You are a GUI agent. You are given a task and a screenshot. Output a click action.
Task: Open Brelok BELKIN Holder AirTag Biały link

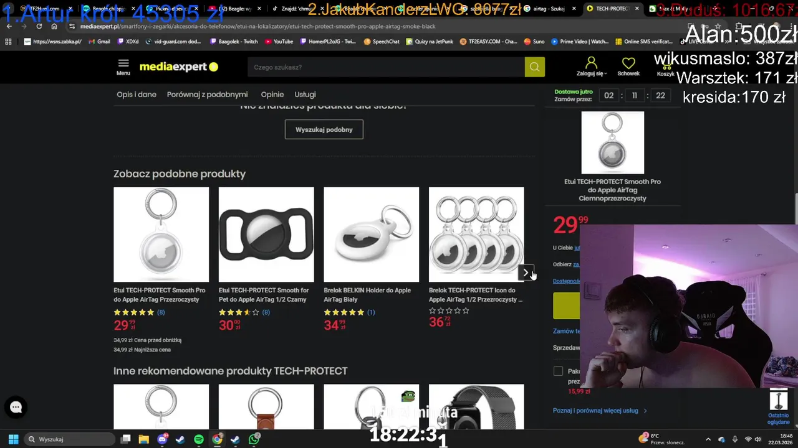click(367, 295)
